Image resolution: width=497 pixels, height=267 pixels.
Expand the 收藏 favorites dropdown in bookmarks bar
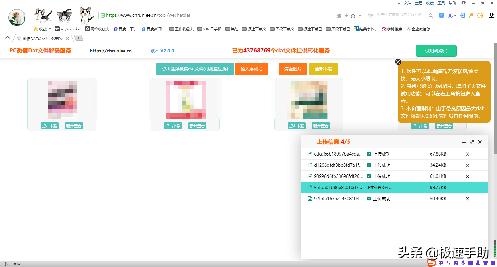(42, 29)
